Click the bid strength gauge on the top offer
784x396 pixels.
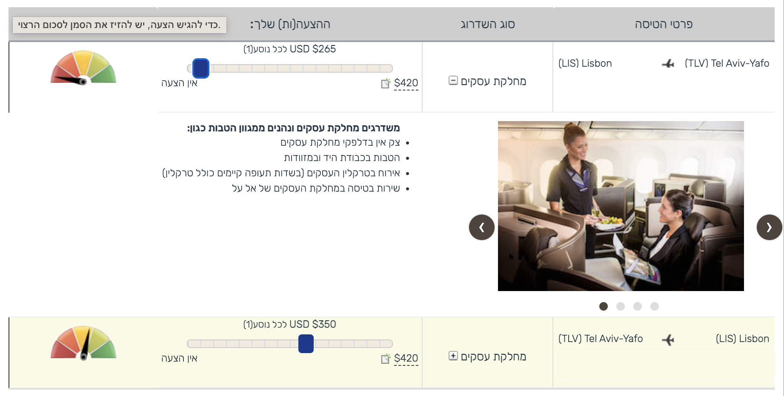click(x=83, y=67)
